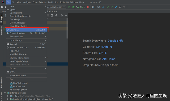Image resolution: width=170 pixels, height=101 pixels.
Task: Open dropdown arrow beside profiler icon
Action: click(x=84, y=7)
